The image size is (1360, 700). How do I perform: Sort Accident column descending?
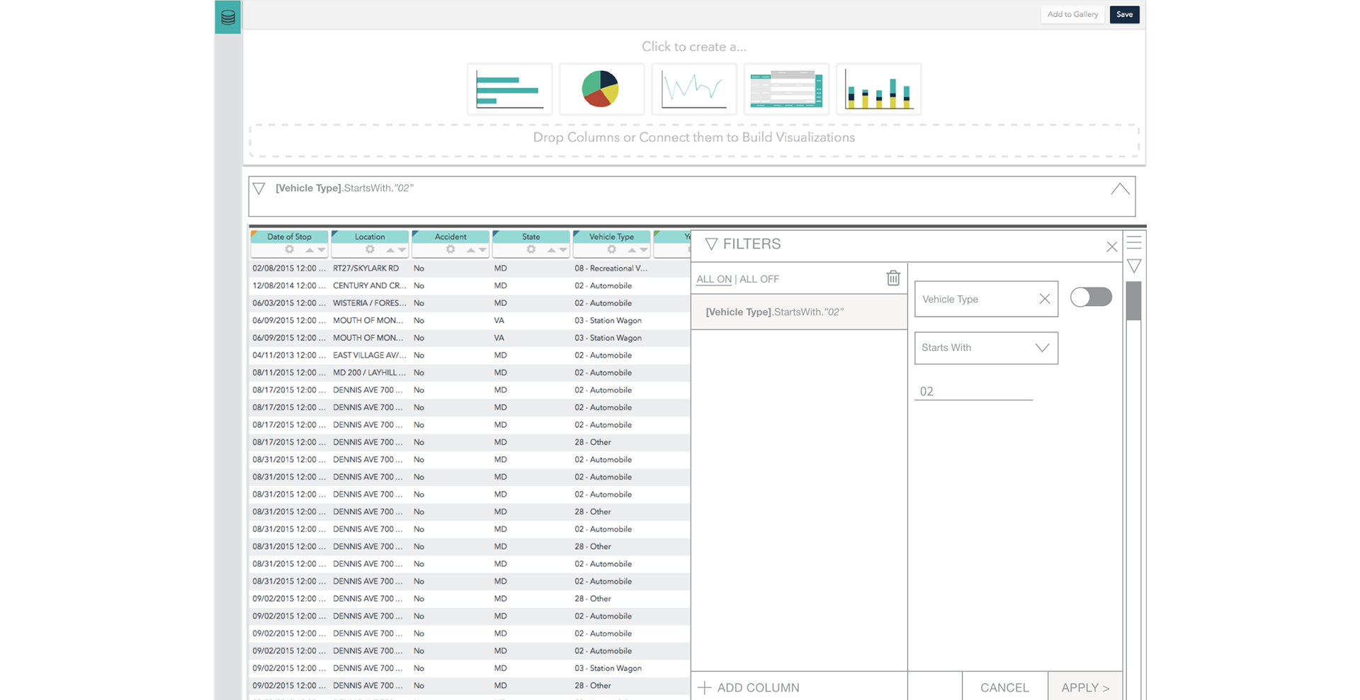pyautogui.click(x=483, y=250)
